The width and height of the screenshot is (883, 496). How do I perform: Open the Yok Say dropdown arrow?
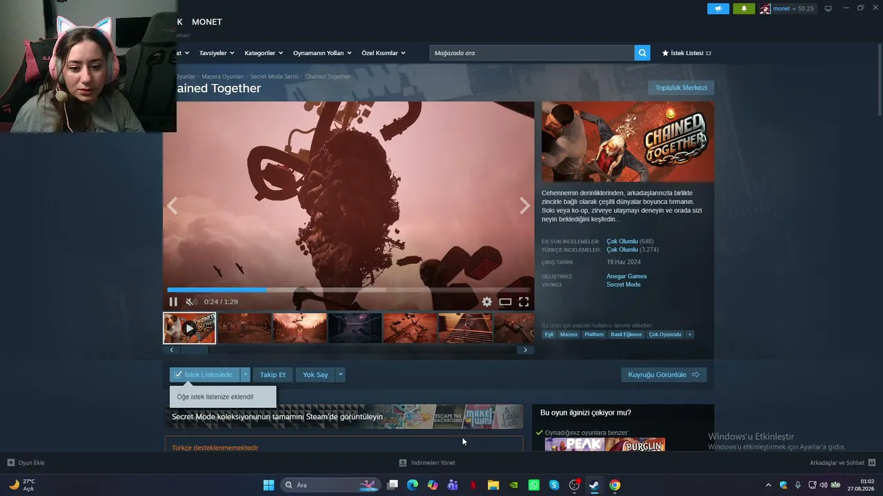(340, 375)
